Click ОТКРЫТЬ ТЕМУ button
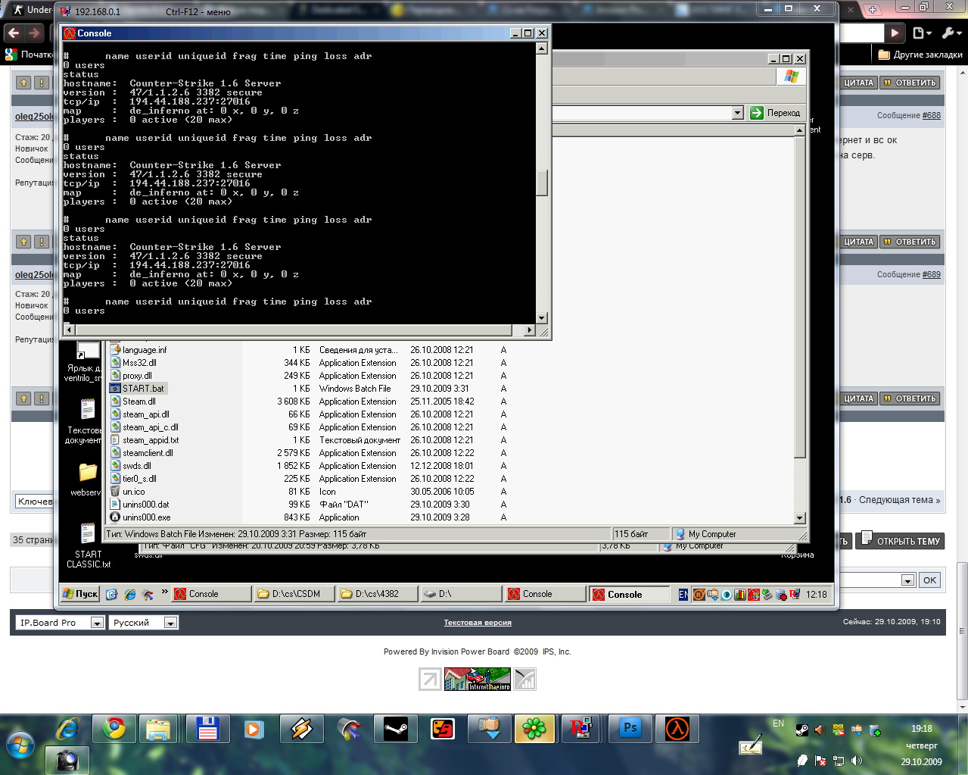This screenshot has height=775, width=968. 900,540
